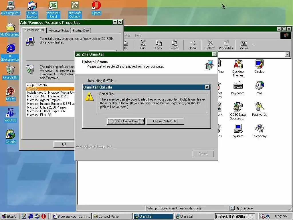
Task: Select Microsoft .NET Framework 2.0 entry
Action: click(x=50, y=96)
